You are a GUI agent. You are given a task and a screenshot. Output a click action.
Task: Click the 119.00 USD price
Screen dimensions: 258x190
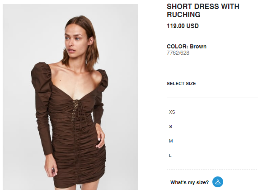[183, 26]
